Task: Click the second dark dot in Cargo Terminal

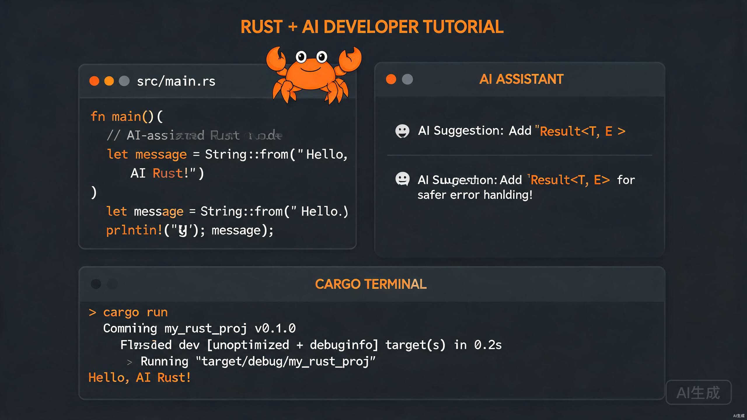Action: [x=112, y=284]
